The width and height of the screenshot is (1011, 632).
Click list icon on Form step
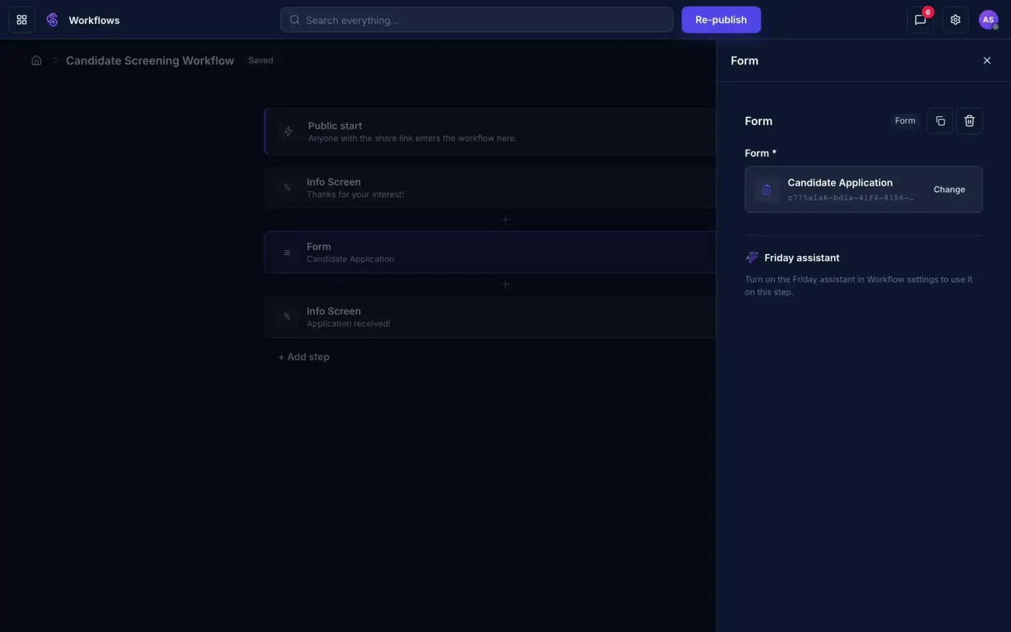287,253
